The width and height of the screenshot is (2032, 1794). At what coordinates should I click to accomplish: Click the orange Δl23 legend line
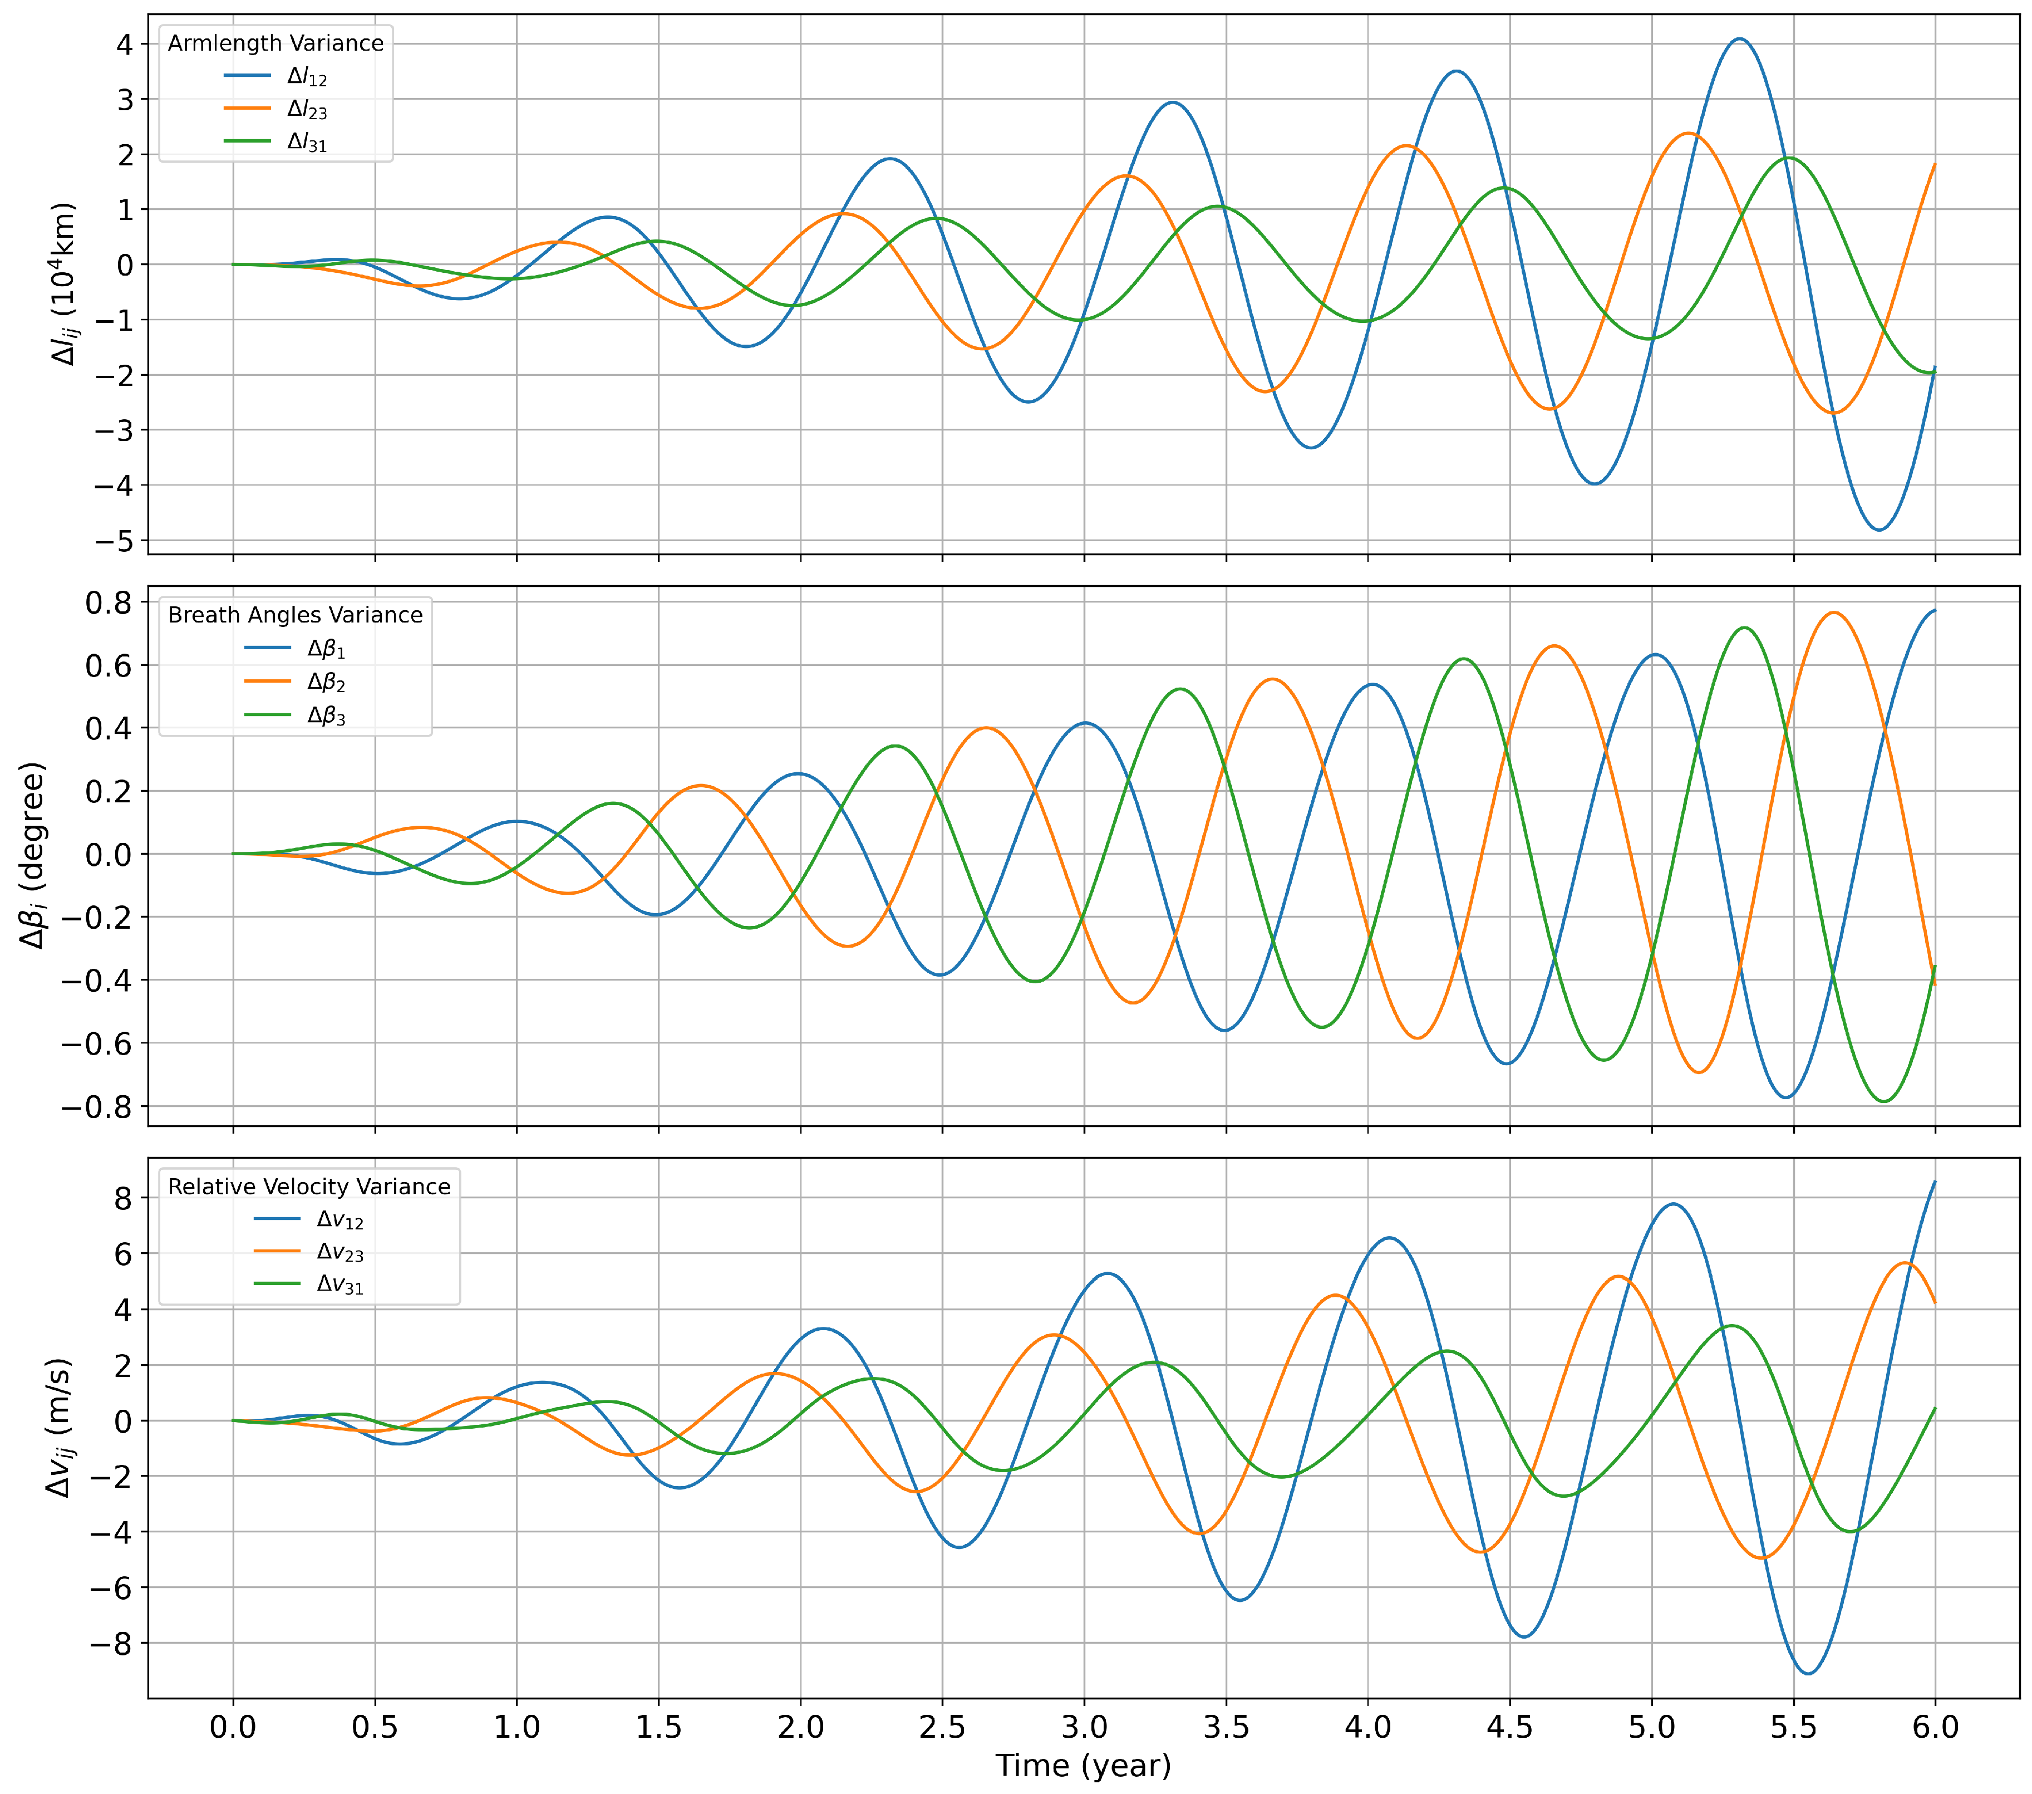coord(247,109)
